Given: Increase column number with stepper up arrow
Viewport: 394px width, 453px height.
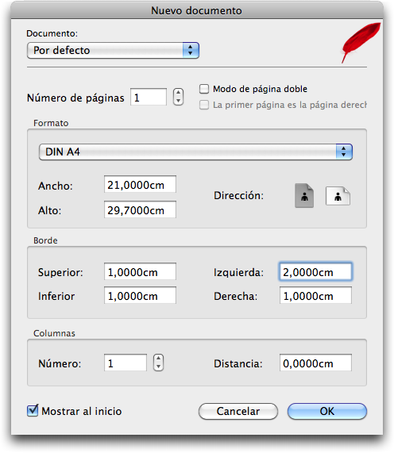Looking at the screenshot, I should click(158, 359).
